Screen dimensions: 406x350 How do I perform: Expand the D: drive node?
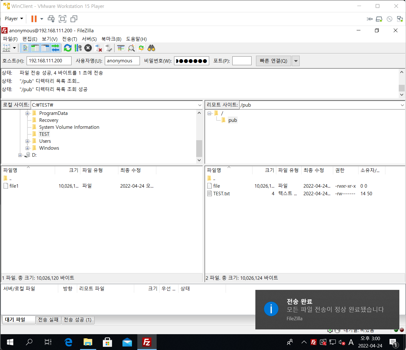(20, 155)
